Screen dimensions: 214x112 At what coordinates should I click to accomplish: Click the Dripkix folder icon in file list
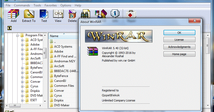tap(51, 100)
